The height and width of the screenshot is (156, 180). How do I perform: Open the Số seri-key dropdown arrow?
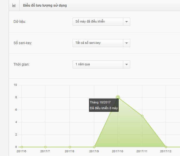(x=126, y=43)
